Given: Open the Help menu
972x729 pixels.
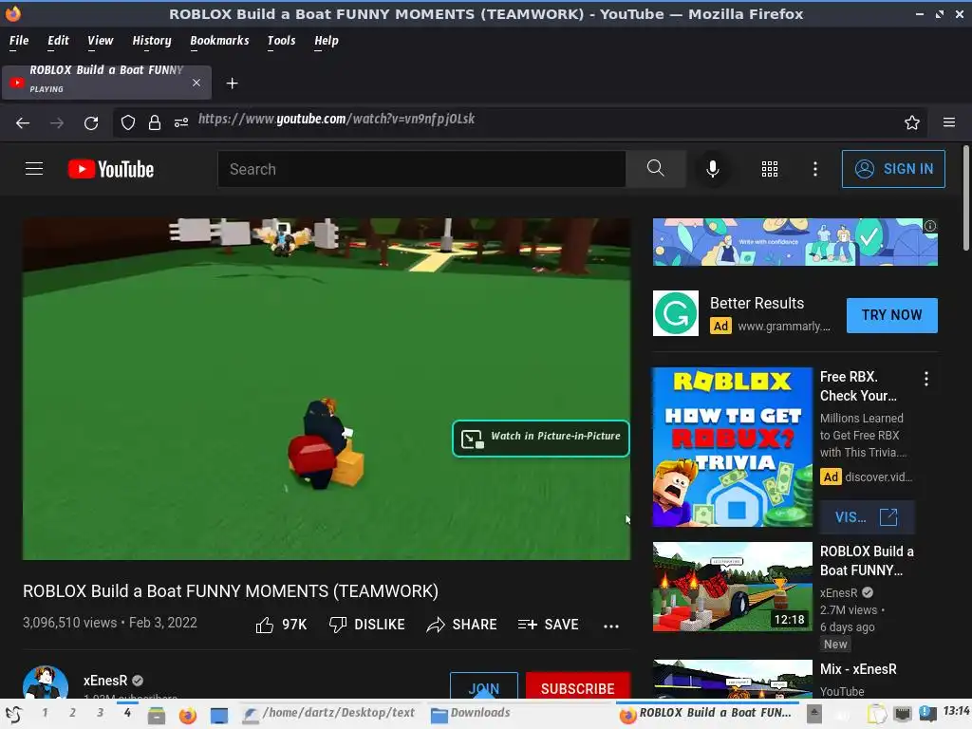Looking at the screenshot, I should pos(327,41).
